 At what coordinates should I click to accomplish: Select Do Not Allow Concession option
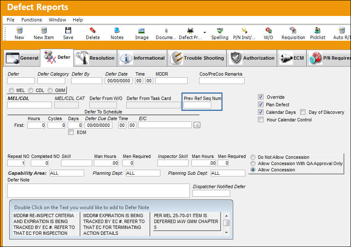pyautogui.click(x=253, y=157)
